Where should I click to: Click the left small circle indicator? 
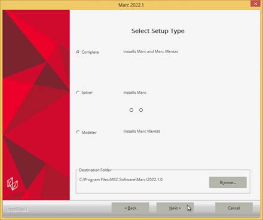[131, 110]
